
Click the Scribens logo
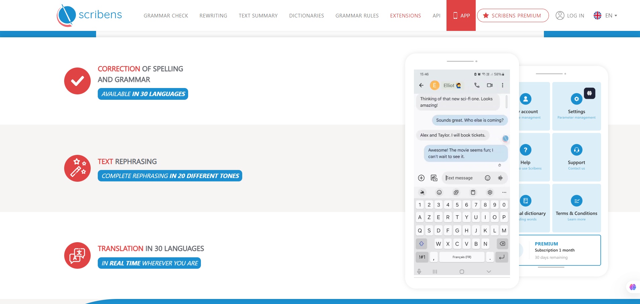pos(89,15)
